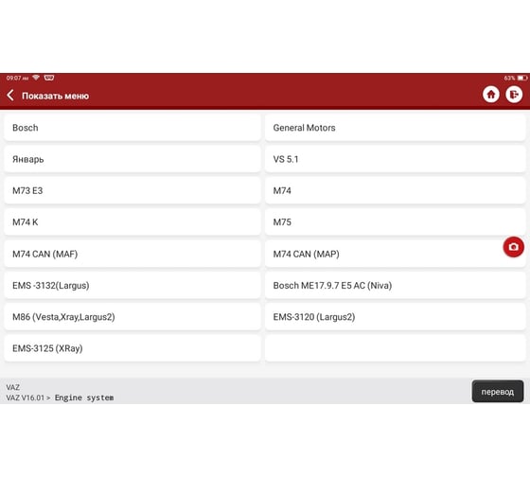Tap the exit diagnostics icon

point(514,95)
